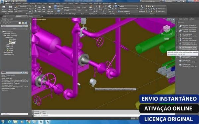Viewport: 199px width, 124px height.
Task: Open the AutoCAD application menu button
Action: click(x=2, y=2)
